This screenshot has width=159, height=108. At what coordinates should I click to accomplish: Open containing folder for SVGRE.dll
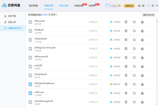134,31
